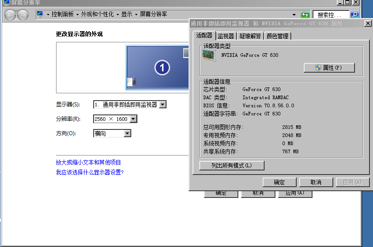Click the monitor icon in the address bar
This screenshot has height=247, width=373.
(x=40, y=14)
